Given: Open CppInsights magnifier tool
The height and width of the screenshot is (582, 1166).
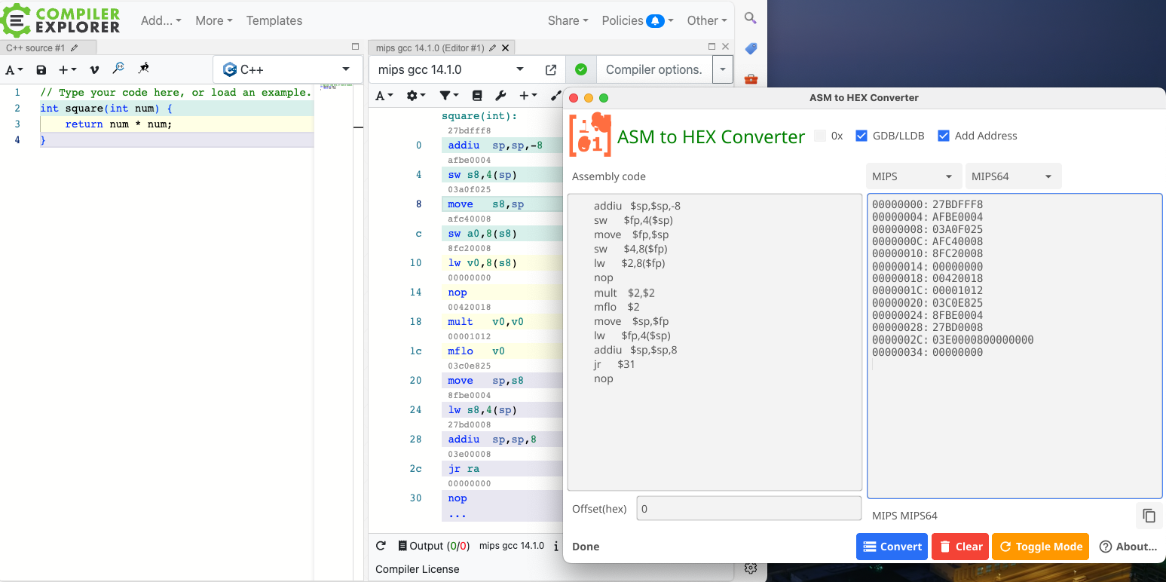Looking at the screenshot, I should (x=118, y=69).
